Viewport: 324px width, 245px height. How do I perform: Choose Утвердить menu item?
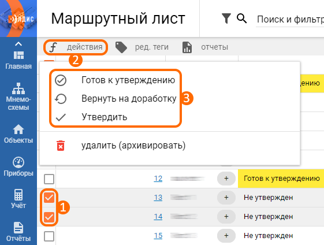[105, 117]
